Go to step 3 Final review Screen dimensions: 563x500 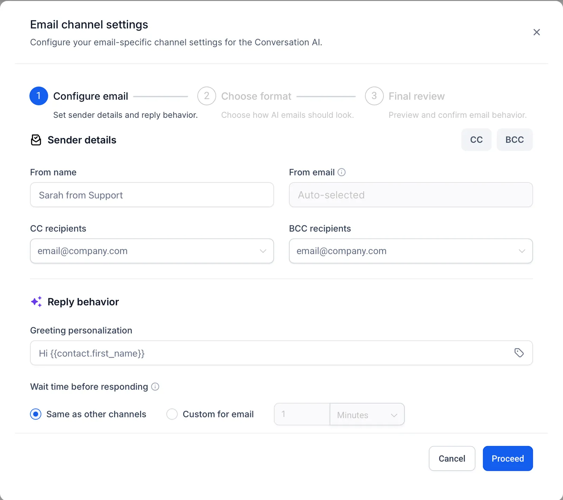point(374,96)
